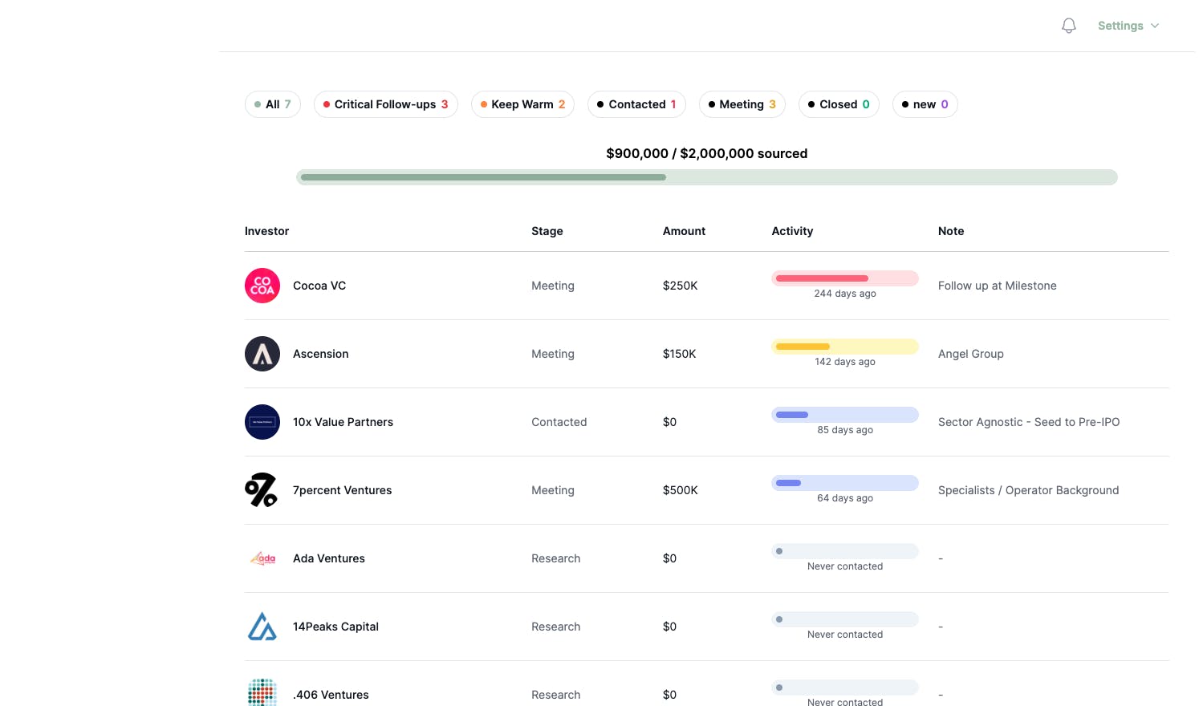Viewport: 1199px width, 706px height.
Task: Select the new filter pill
Action: click(925, 104)
